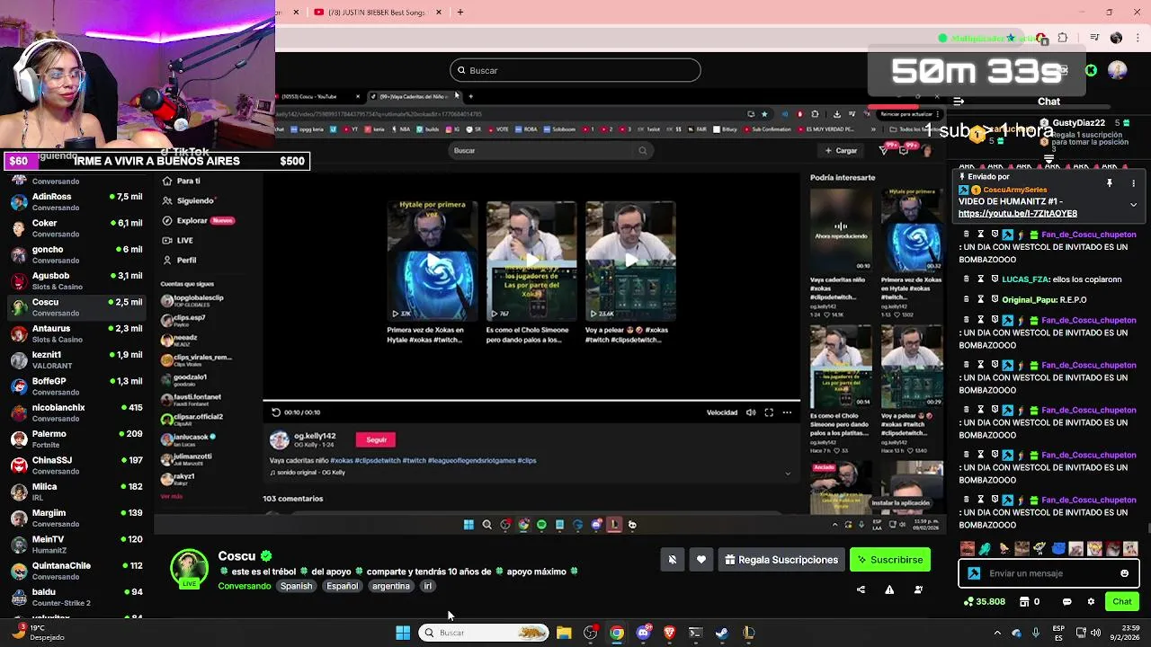The width and height of the screenshot is (1151, 647).
Task: Click the irl tag under Coscu
Action: click(x=427, y=586)
